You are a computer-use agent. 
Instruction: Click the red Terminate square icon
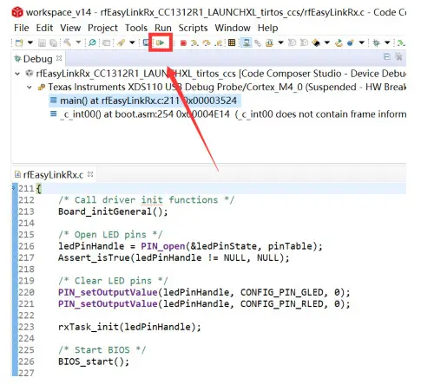[183, 43]
